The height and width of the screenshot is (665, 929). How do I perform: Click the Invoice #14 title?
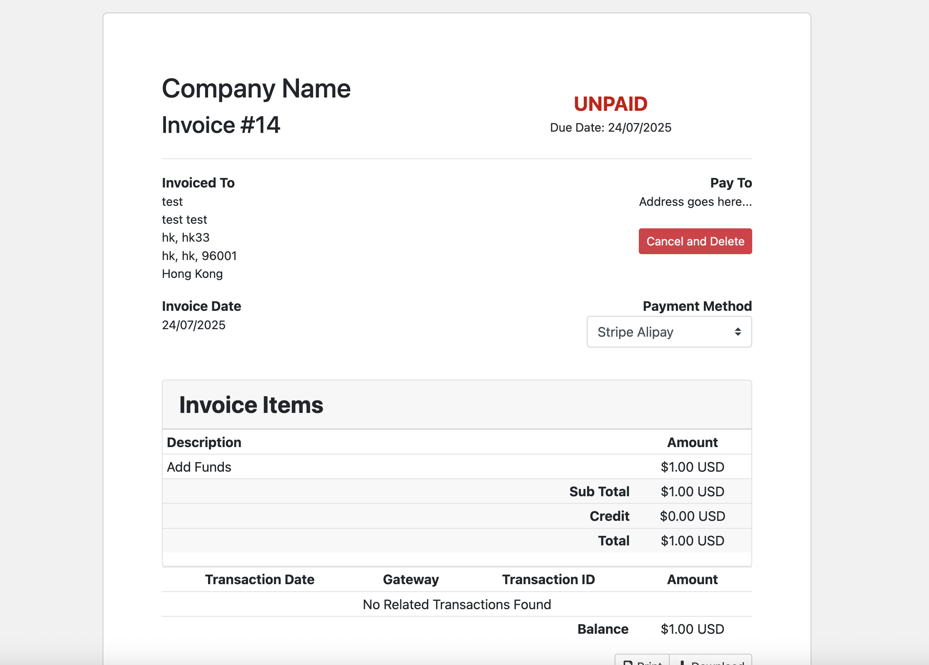point(221,125)
